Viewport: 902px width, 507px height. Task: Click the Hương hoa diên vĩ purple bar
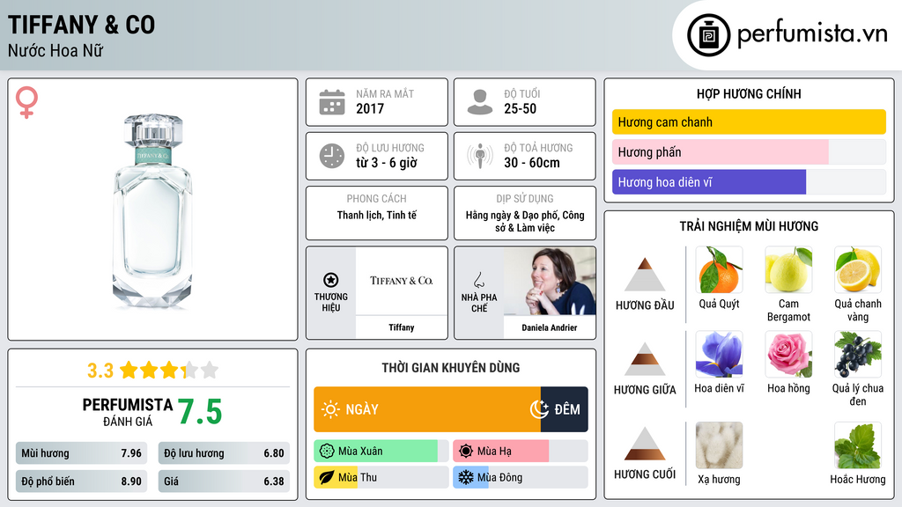coord(709,182)
